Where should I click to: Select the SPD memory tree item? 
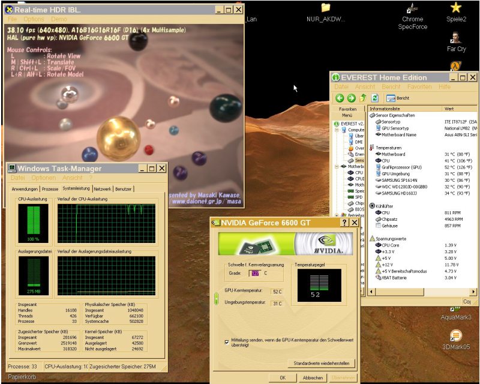pos(355,197)
